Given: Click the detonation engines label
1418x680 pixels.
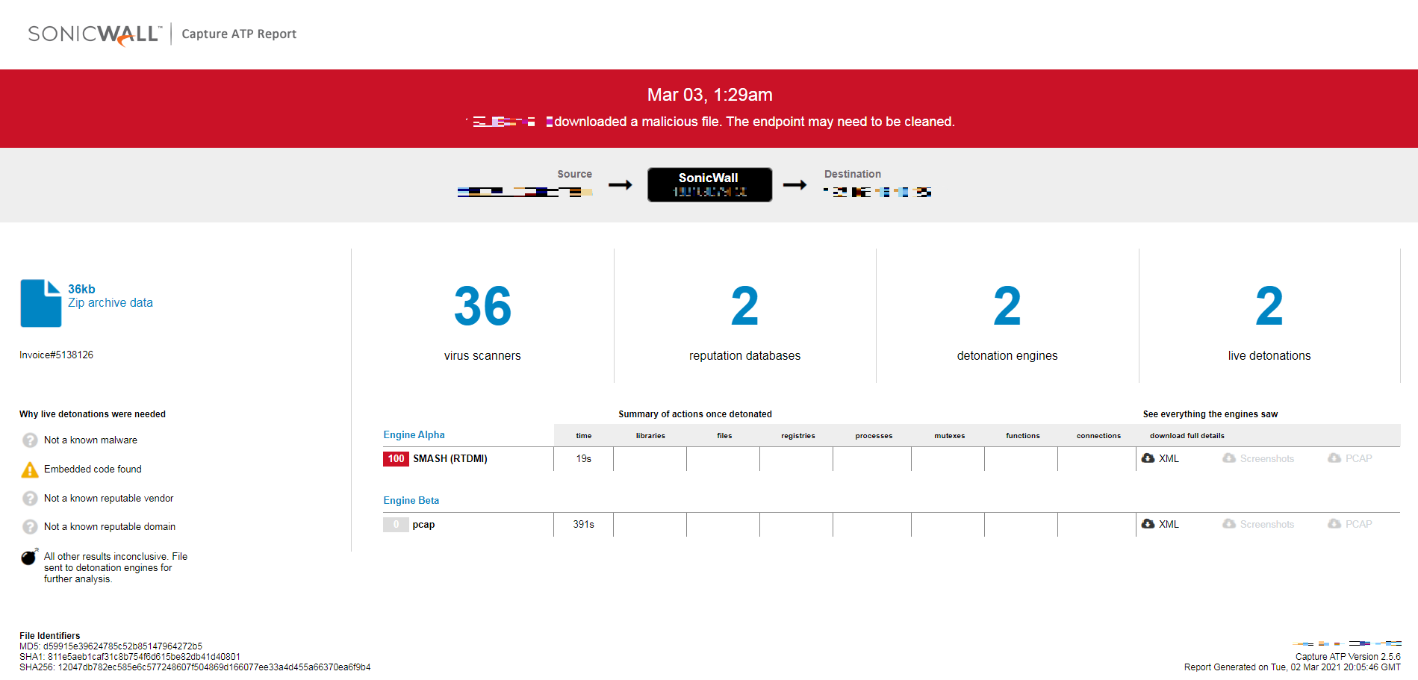Looking at the screenshot, I should (1007, 356).
